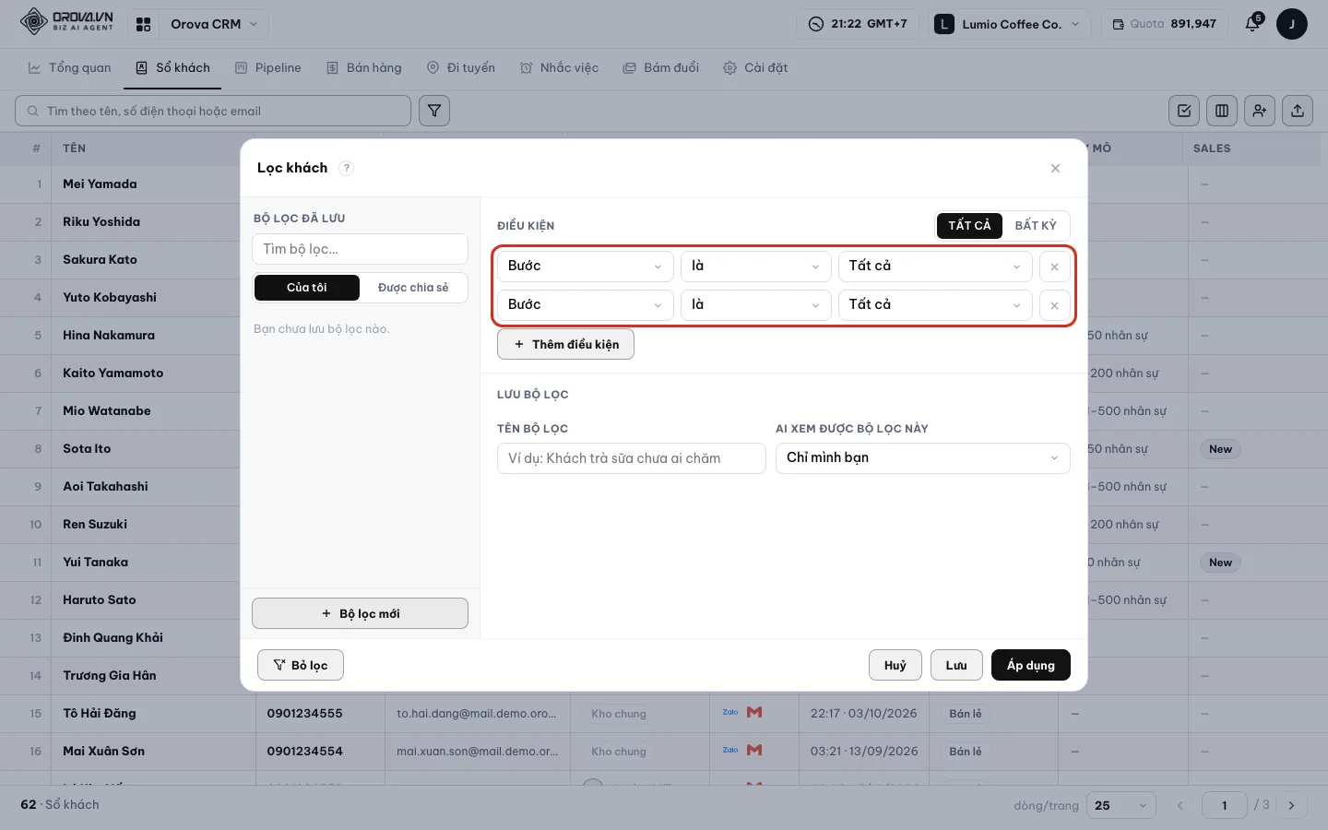This screenshot has height=830, width=1328.
Task: Click the multi-select checkbox toolbar icon
Action: [x=1184, y=111]
